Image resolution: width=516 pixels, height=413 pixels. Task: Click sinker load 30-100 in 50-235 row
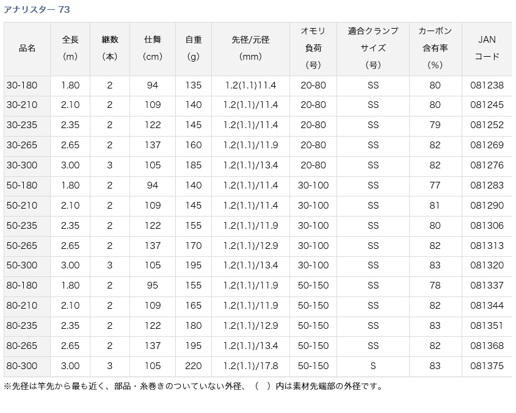pyautogui.click(x=313, y=226)
